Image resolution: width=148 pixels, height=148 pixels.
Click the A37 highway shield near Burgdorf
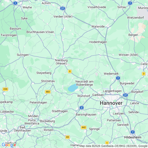(x=125, y=95)
